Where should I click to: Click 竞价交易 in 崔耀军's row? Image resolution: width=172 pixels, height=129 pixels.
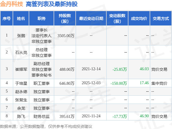(x=159, y=69)
